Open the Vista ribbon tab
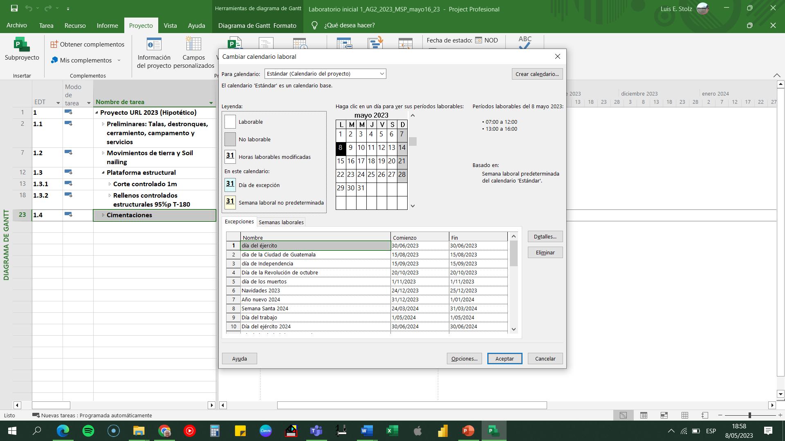The image size is (785, 441). click(x=170, y=25)
